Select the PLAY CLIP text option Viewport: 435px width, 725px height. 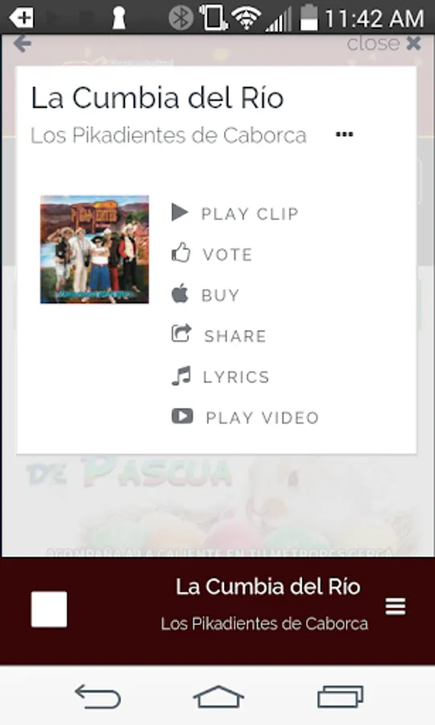pos(250,214)
